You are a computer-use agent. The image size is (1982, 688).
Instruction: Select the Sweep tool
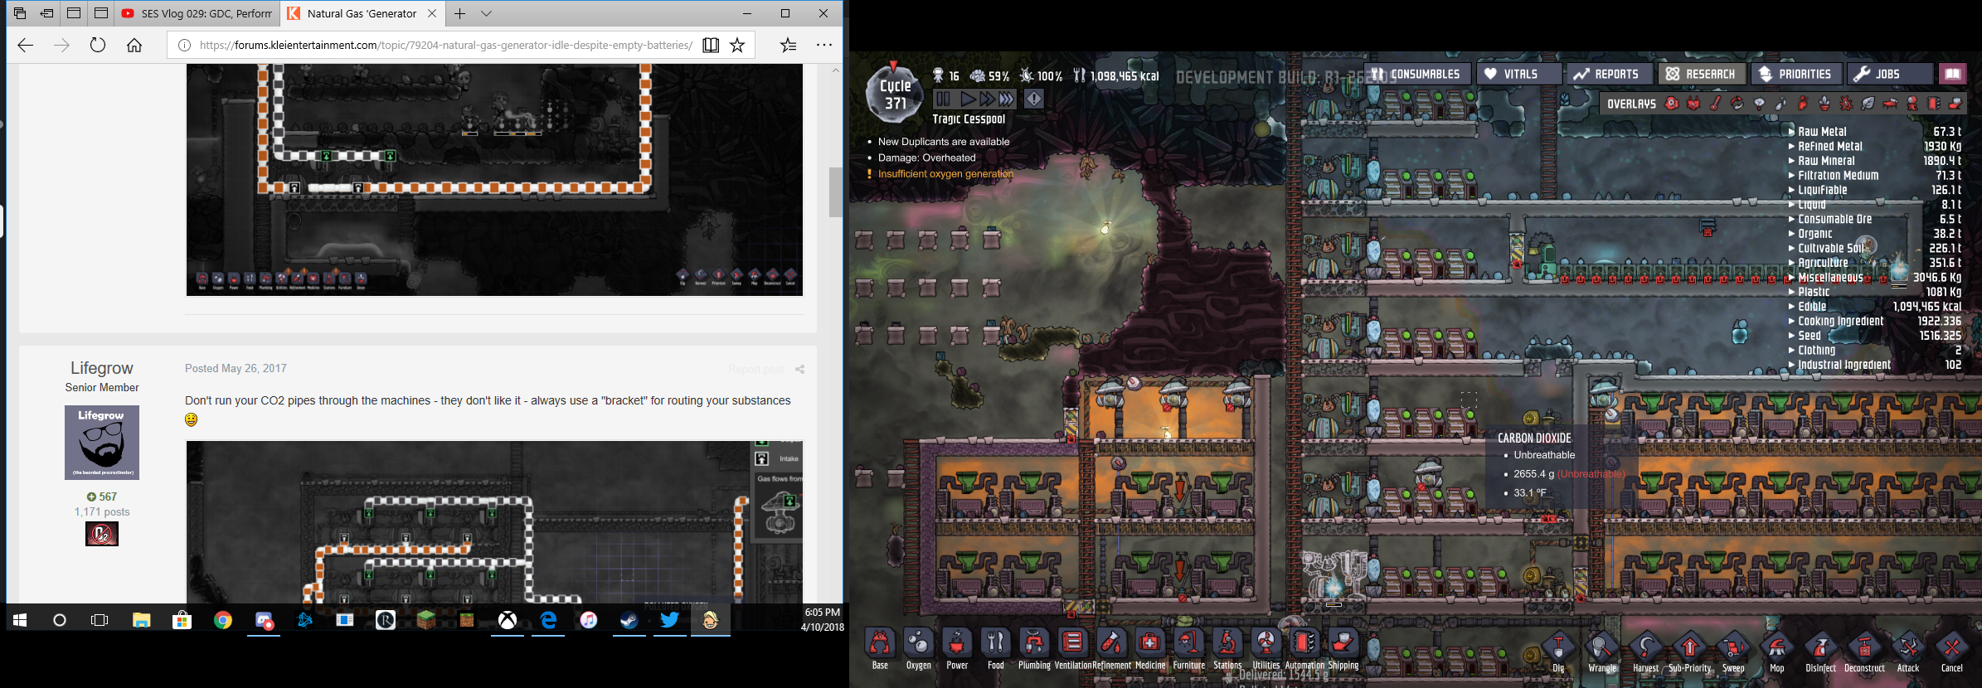click(1733, 649)
